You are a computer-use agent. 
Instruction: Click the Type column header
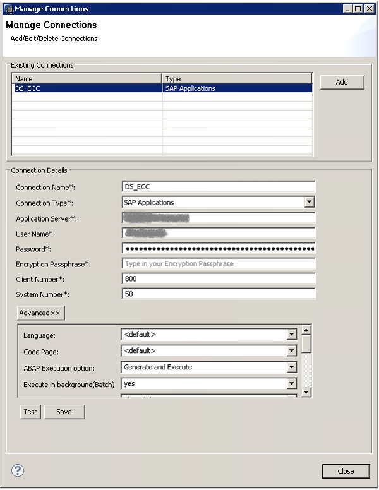tap(237, 79)
